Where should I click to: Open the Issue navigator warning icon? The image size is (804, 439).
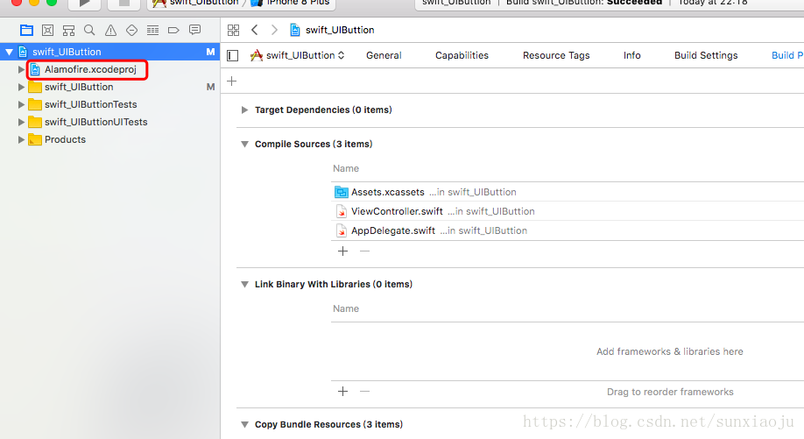[110, 31]
